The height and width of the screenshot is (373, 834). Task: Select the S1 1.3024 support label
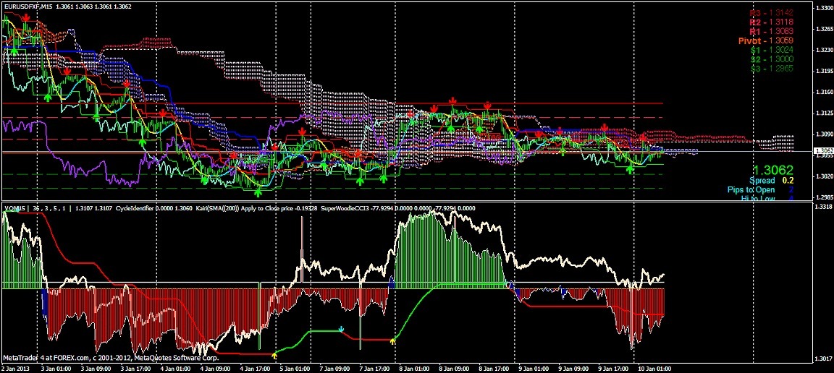coord(772,51)
